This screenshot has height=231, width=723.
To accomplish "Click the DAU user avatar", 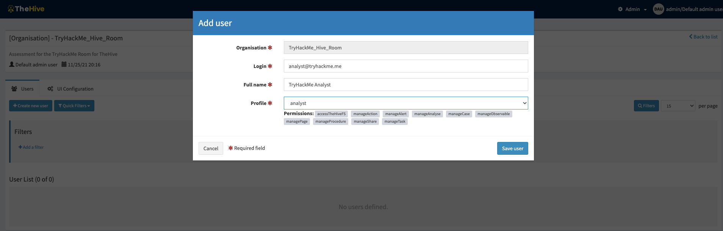I will (x=658, y=9).
